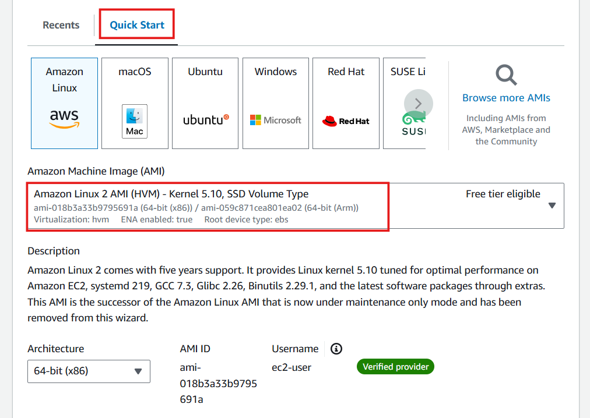Click the Architecture field label
The height and width of the screenshot is (418, 590).
tap(56, 349)
